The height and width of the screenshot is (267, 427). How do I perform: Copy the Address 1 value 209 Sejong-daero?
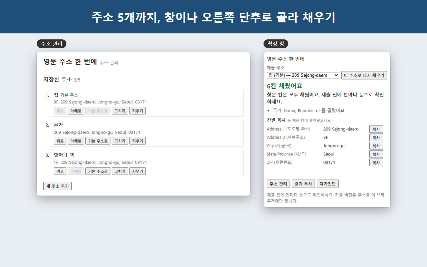point(376,129)
